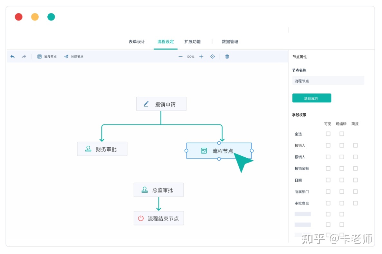Screen dimensions: 382x254
Task: Click the power icon in 流程结束节点
Action: 141,218
